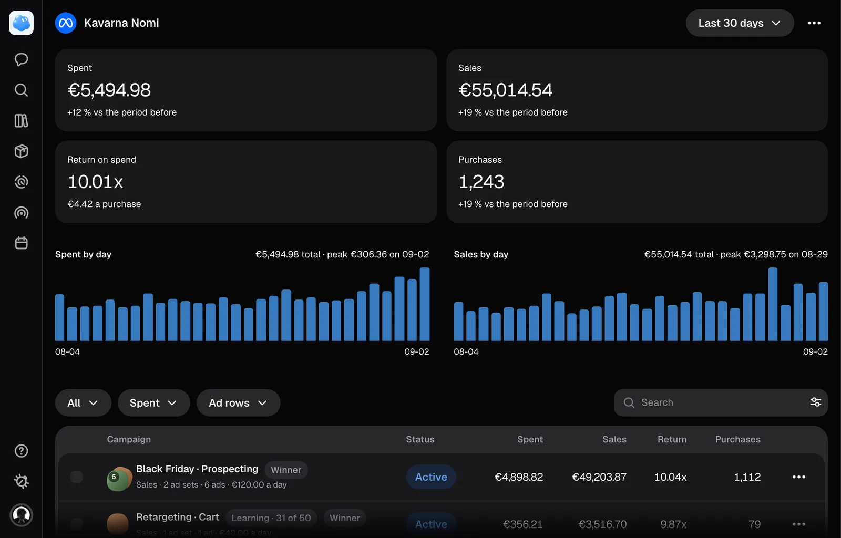Open the help question mark icon
The height and width of the screenshot is (538, 841).
tap(22, 451)
